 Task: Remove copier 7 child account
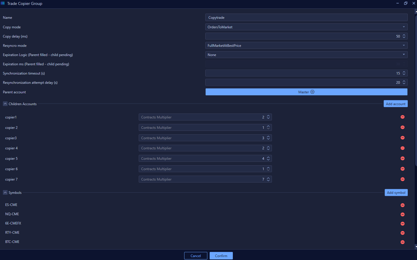tap(402, 179)
